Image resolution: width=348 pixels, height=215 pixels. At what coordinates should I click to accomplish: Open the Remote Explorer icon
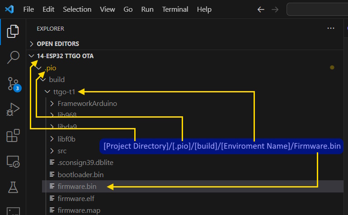[13, 161]
